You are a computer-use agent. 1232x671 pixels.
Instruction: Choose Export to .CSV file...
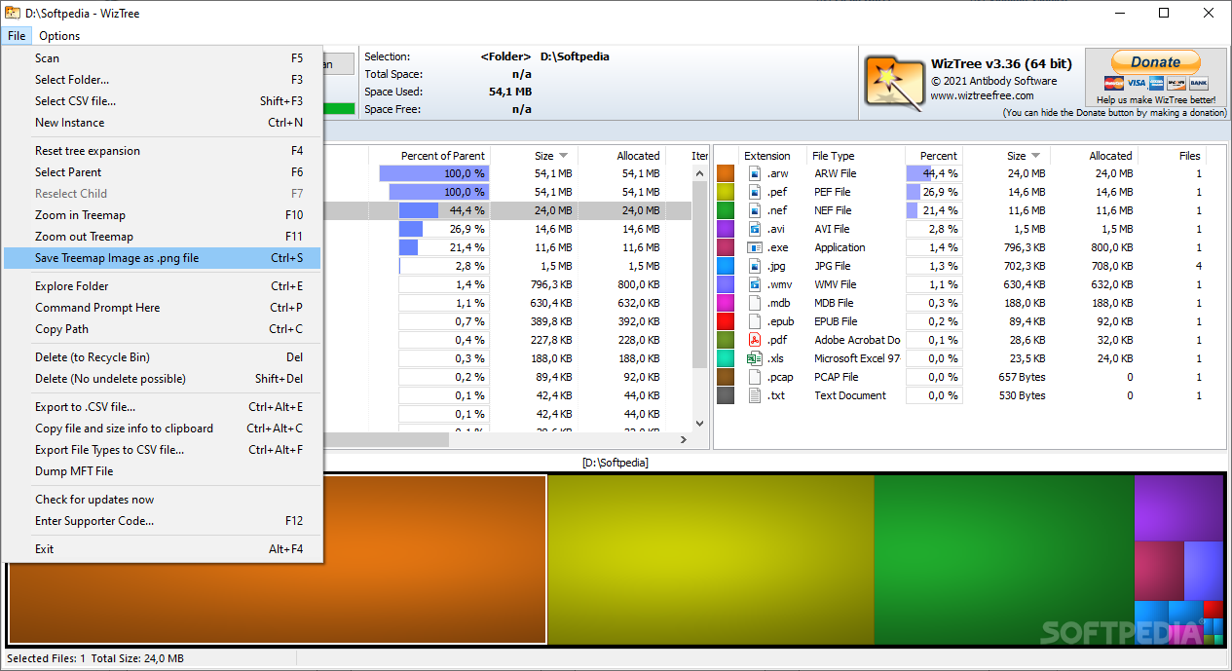point(162,407)
